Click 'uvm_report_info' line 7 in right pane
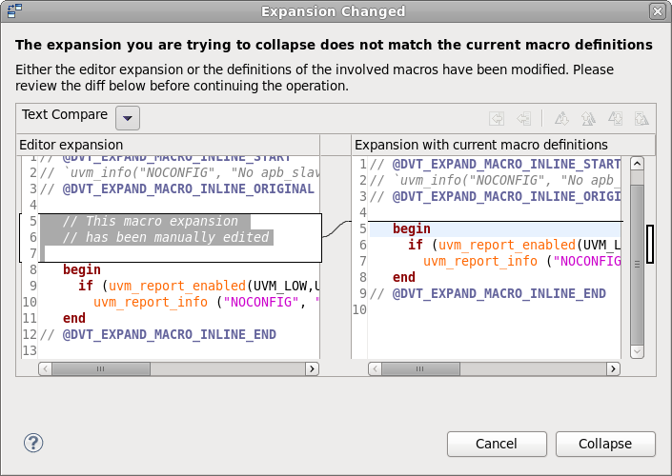The height and width of the screenshot is (476, 672). (522, 261)
